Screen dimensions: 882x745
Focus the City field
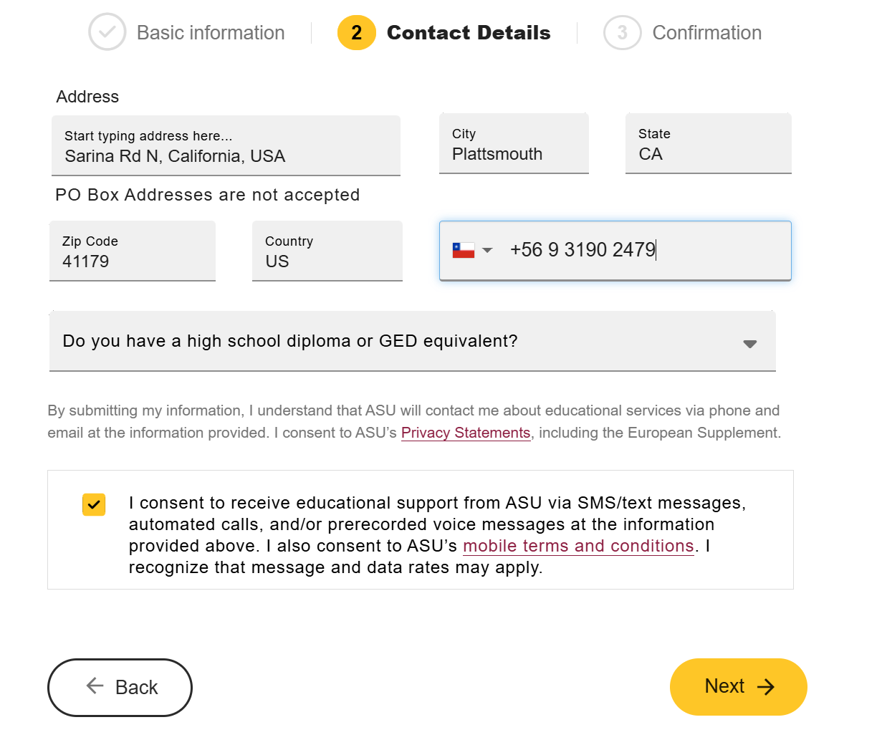514,154
